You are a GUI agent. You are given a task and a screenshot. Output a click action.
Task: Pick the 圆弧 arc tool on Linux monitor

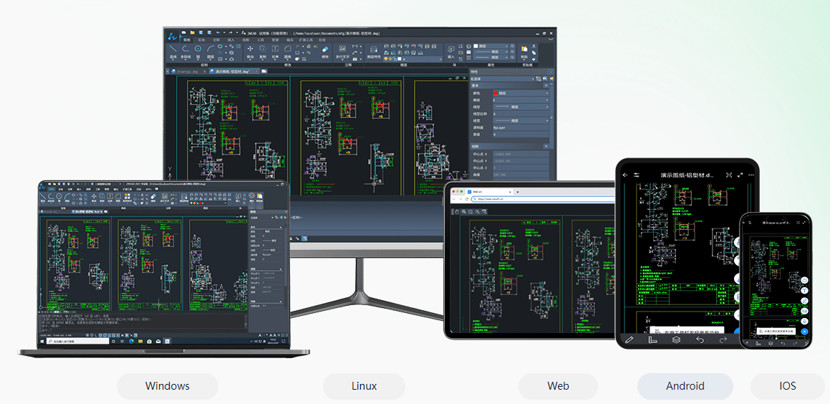(x=210, y=52)
